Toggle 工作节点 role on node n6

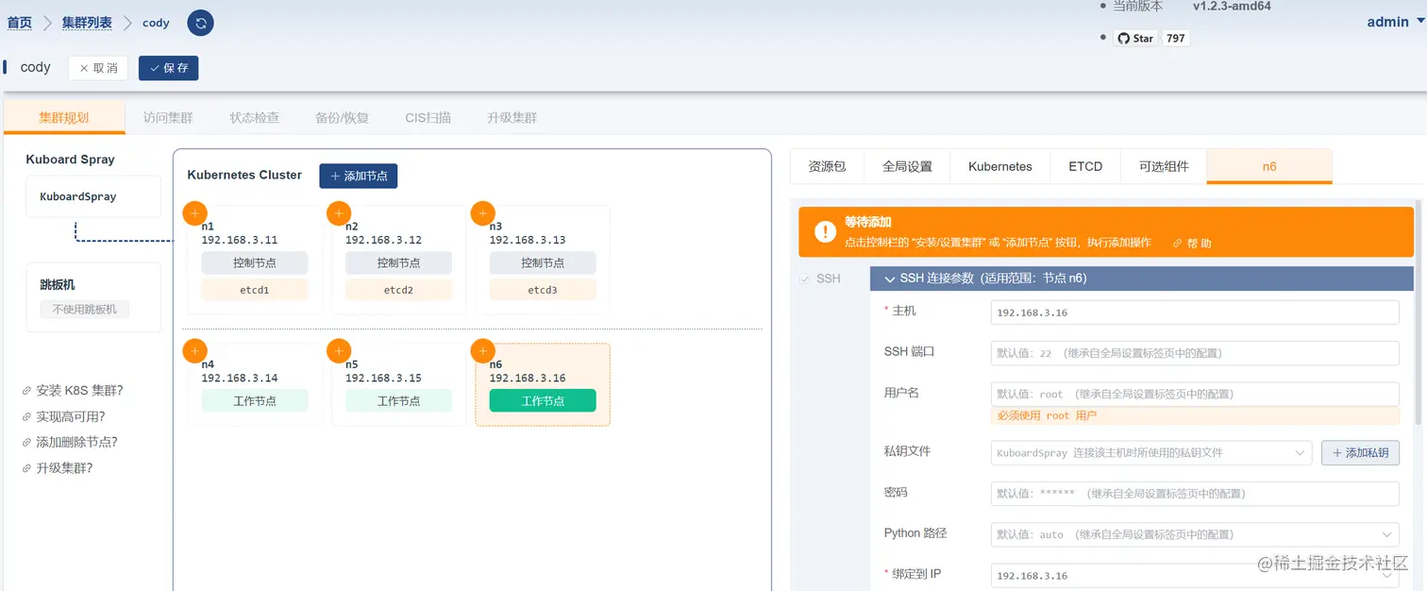click(x=543, y=400)
